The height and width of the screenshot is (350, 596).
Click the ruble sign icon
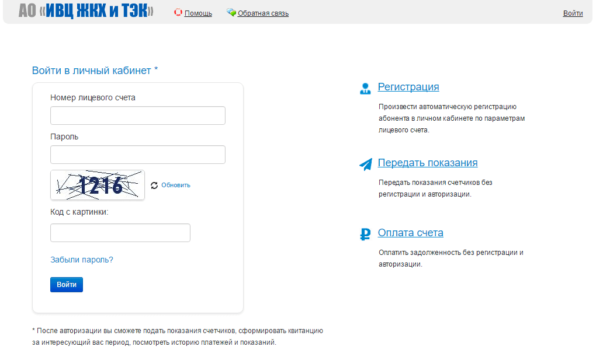point(366,235)
